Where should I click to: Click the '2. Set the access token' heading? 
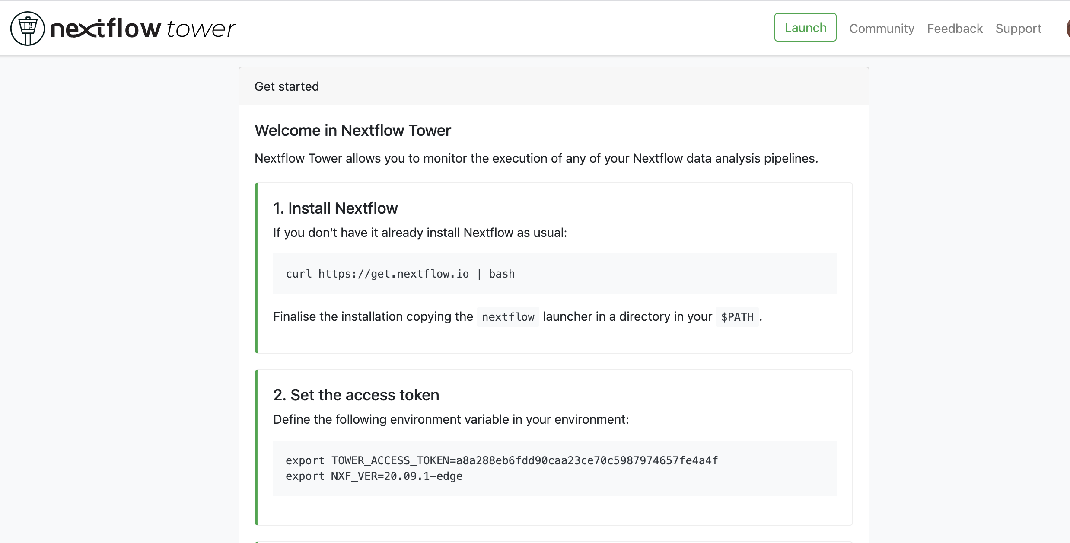coord(356,395)
